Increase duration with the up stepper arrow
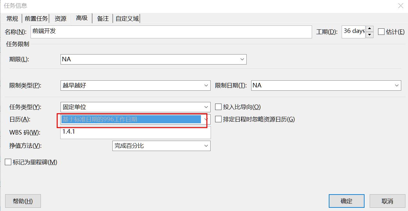The width and height of the screenshot is (408, 211). pyautogui.click(x=369, y=28)
